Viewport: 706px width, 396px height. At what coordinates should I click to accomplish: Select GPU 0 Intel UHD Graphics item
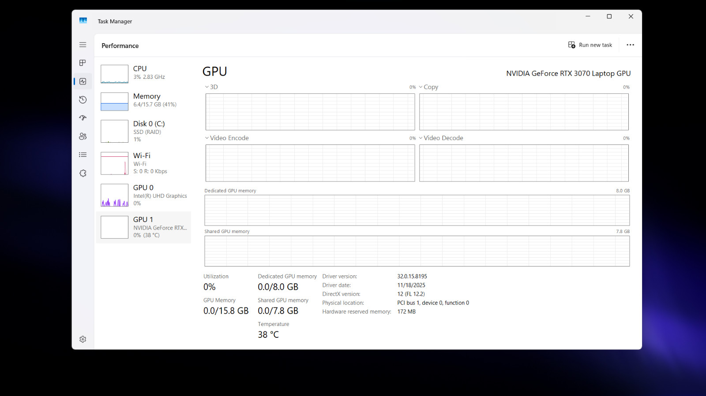(x=143, y=195)
